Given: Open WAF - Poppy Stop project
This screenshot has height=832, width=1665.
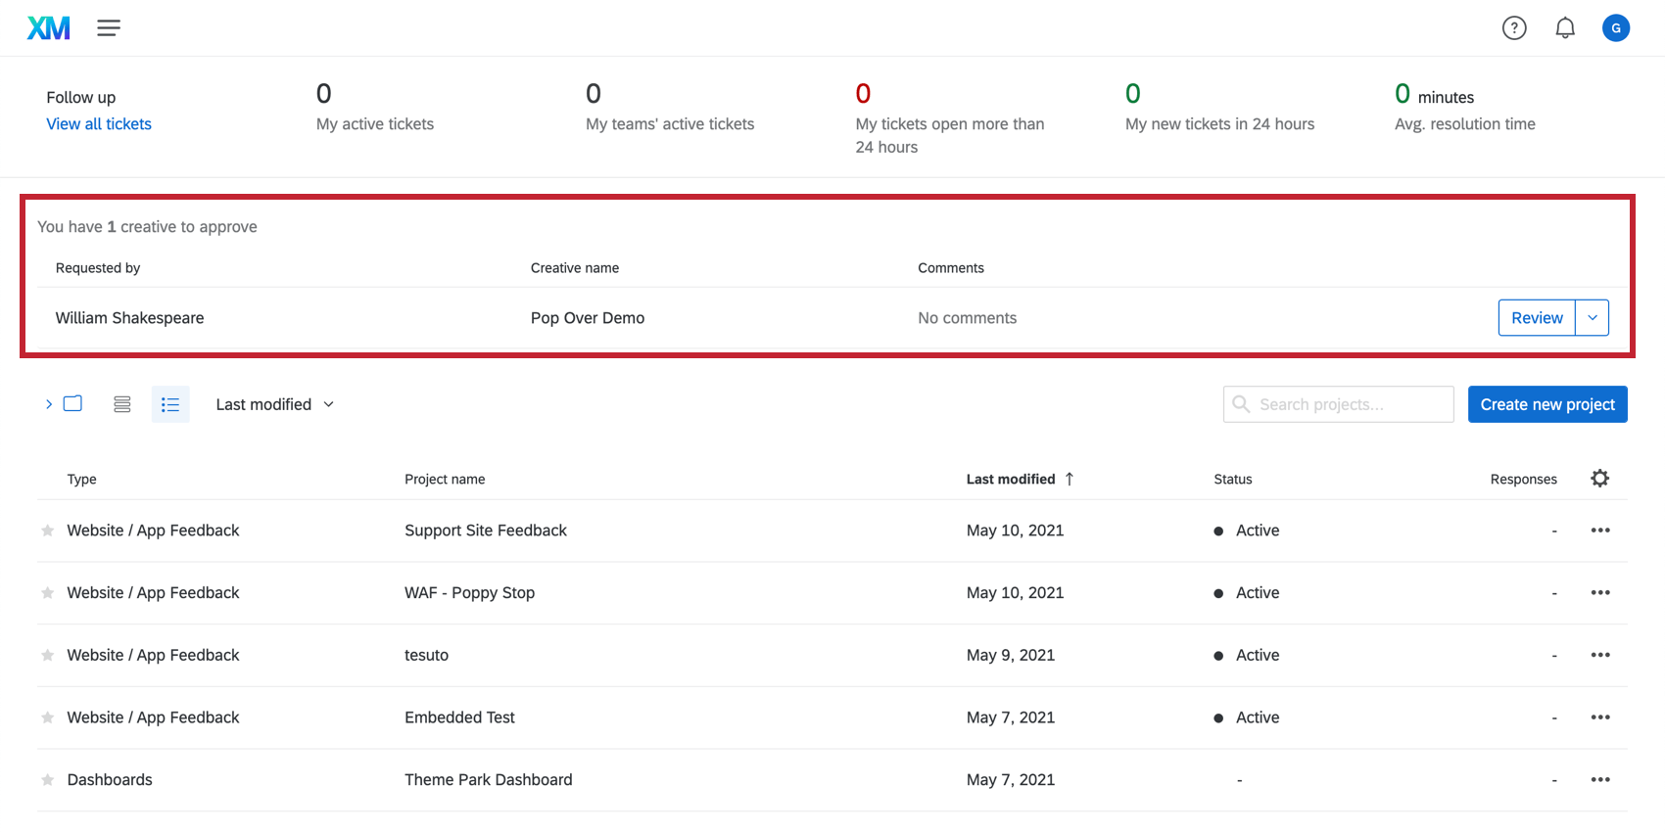Looking at the screenshot, I should point(470,593).
